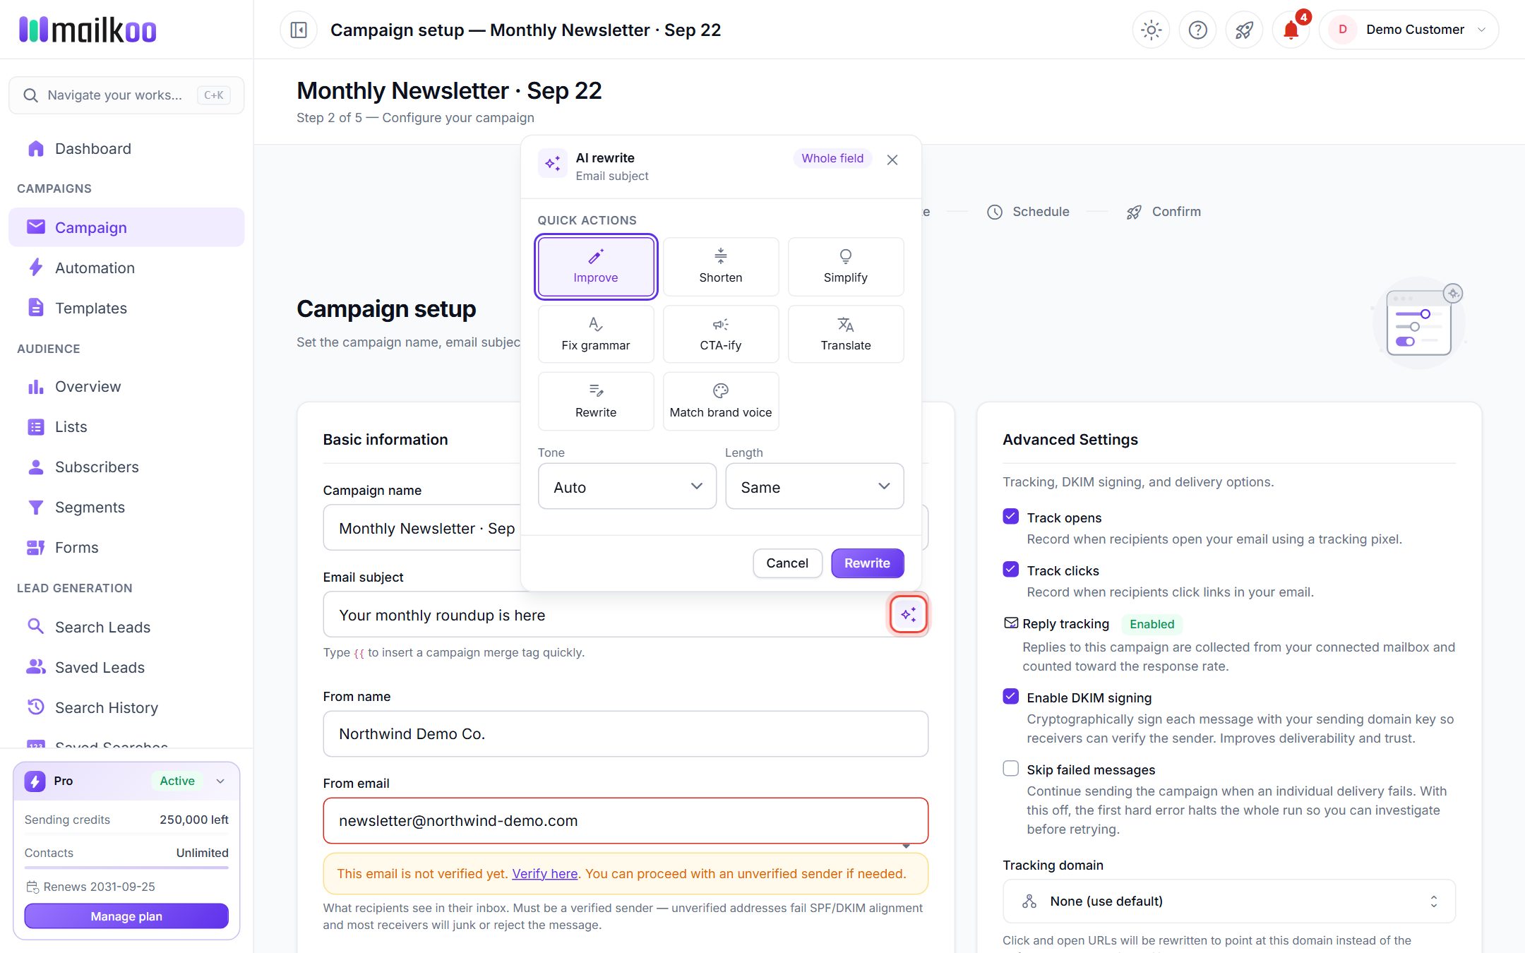The image size is (1525, 953).
Task: Uncheck Track opens
Action: pos(1010,517)
